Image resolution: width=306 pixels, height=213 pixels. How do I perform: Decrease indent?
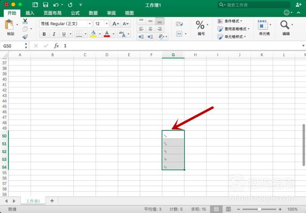click(x=142, y=37)
